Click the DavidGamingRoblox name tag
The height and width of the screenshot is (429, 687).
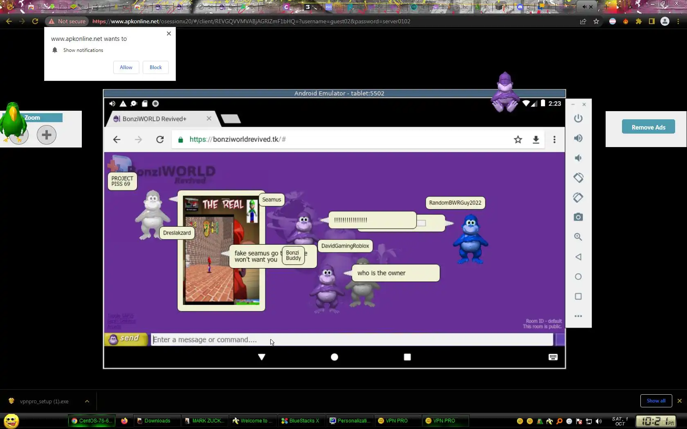[x=345, y=246]
